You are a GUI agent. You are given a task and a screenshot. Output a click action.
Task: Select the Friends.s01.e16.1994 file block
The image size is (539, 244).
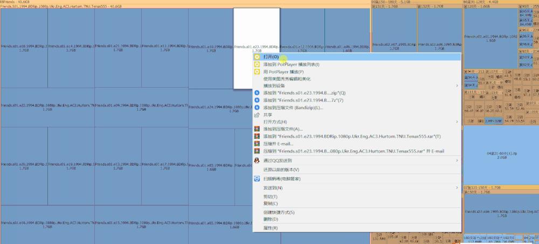tap(47, 225)
